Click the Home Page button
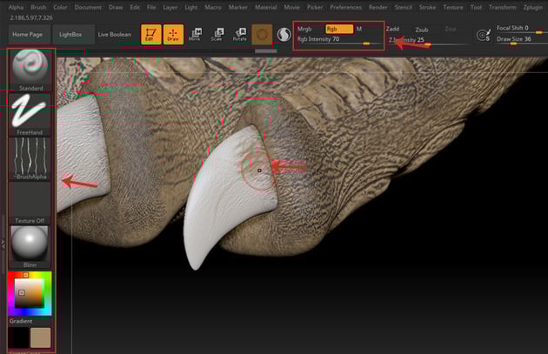 pyautogui.click(x=28, y=34)
